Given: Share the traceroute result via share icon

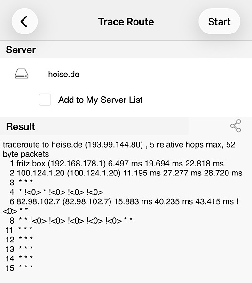Looking at the screenshot, I should (x=236, y=125).
